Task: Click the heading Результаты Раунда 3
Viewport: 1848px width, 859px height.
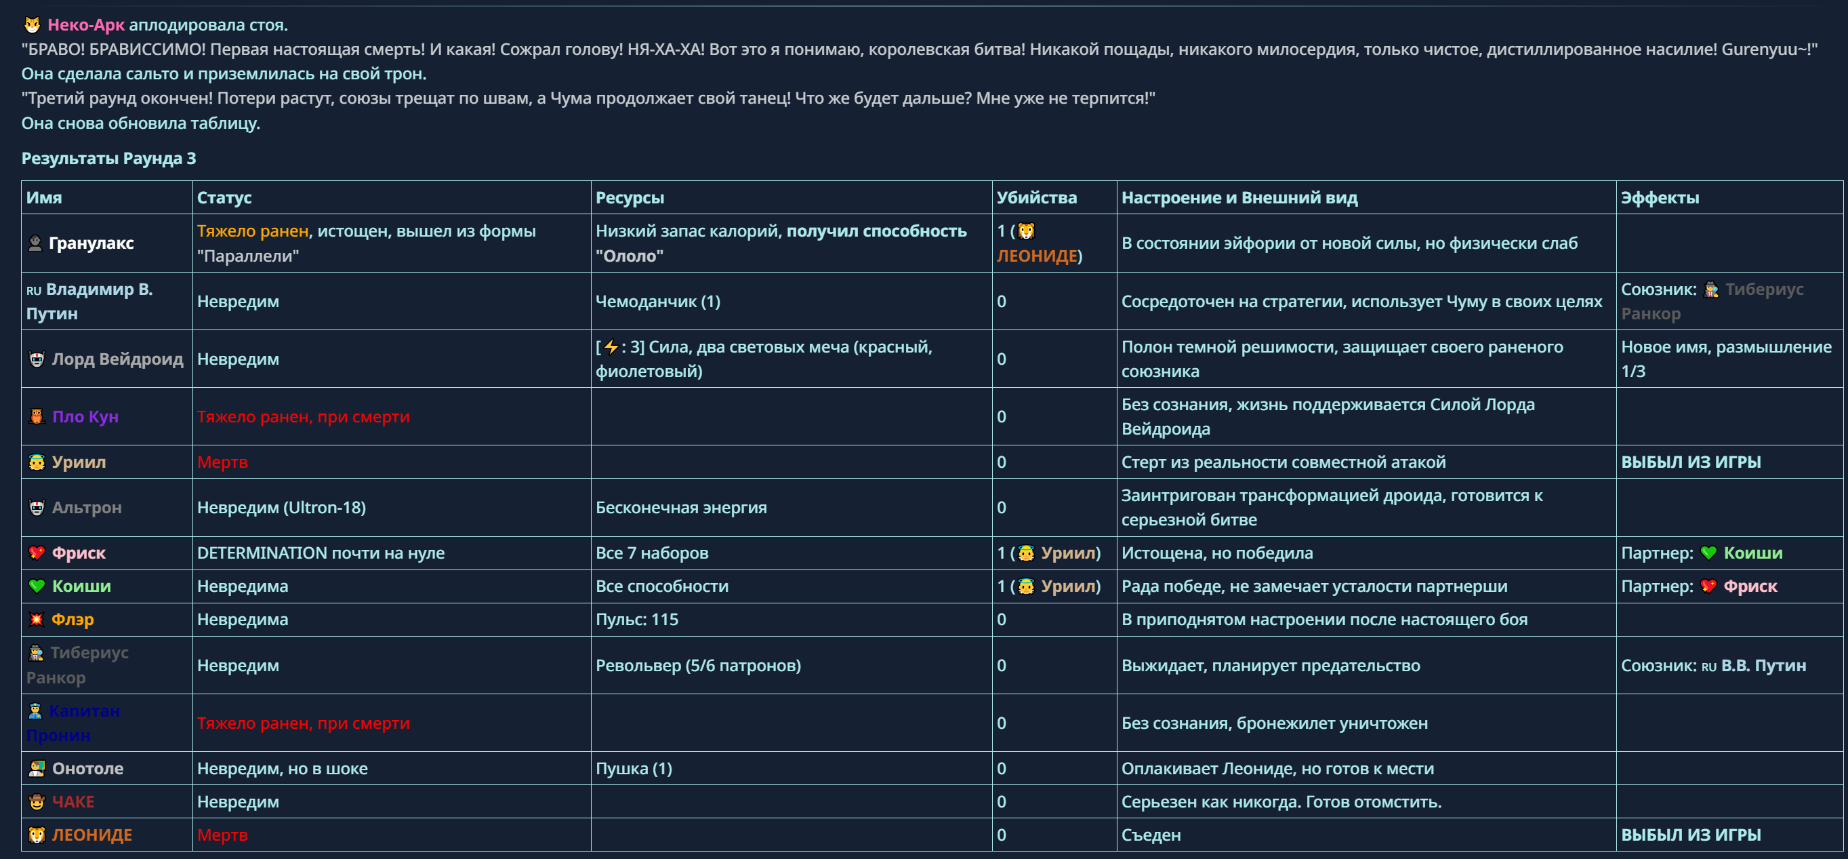Action: click(x=108, y=159)
